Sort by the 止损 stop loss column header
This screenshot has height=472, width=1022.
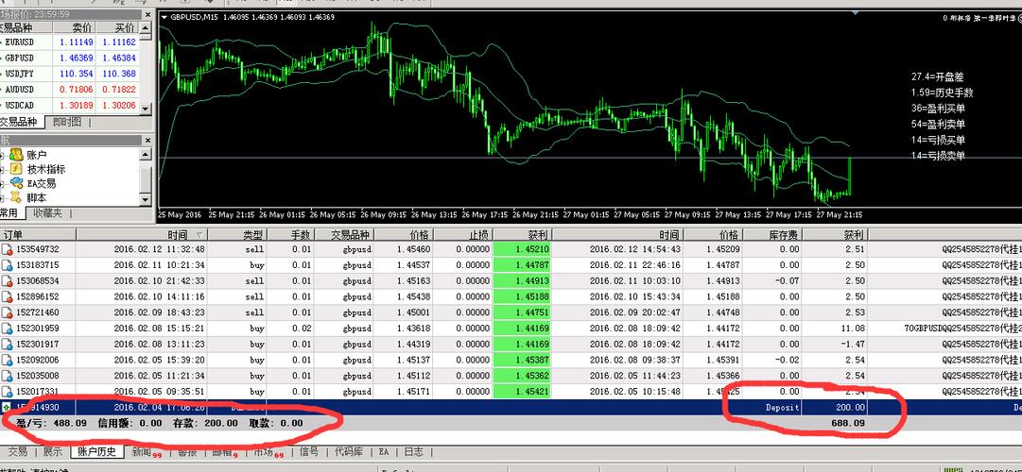click(462, 234)
